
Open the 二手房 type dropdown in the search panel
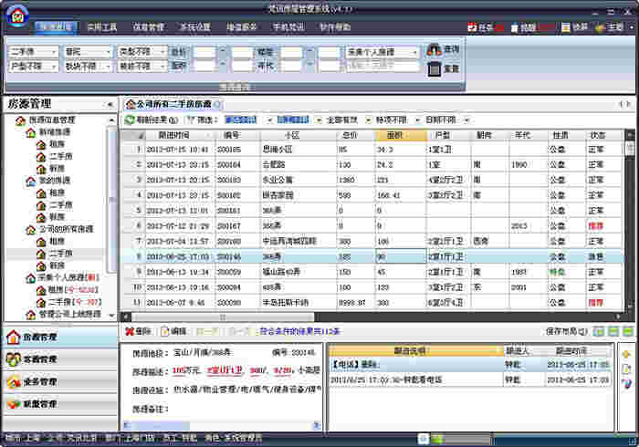tap(34, 52)
